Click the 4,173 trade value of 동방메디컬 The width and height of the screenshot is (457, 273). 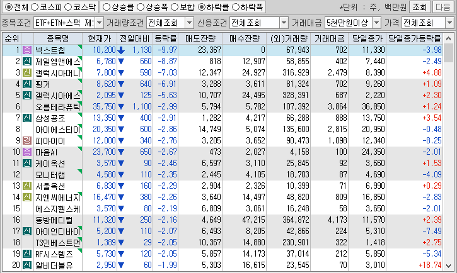tap(337, 220)
